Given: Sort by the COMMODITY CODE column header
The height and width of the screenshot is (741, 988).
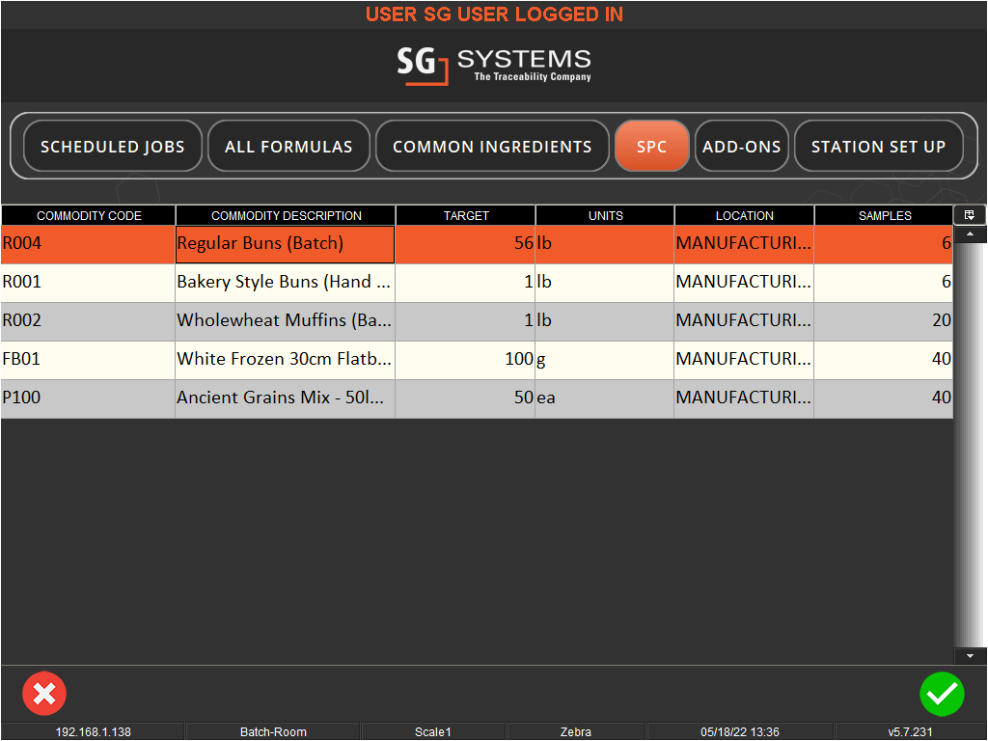Looking at the screenshot, I should pos(88,215).
